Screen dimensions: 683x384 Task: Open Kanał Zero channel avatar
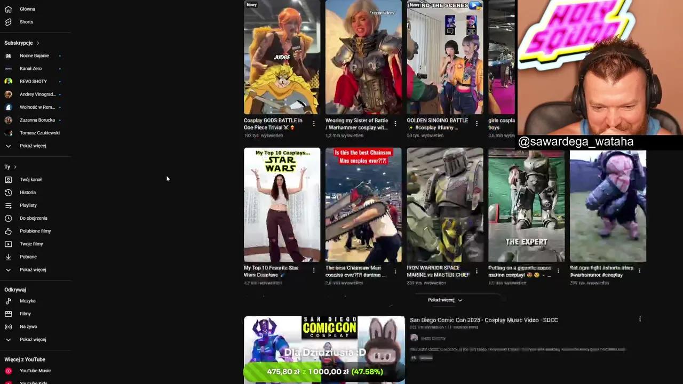(8, 68)
